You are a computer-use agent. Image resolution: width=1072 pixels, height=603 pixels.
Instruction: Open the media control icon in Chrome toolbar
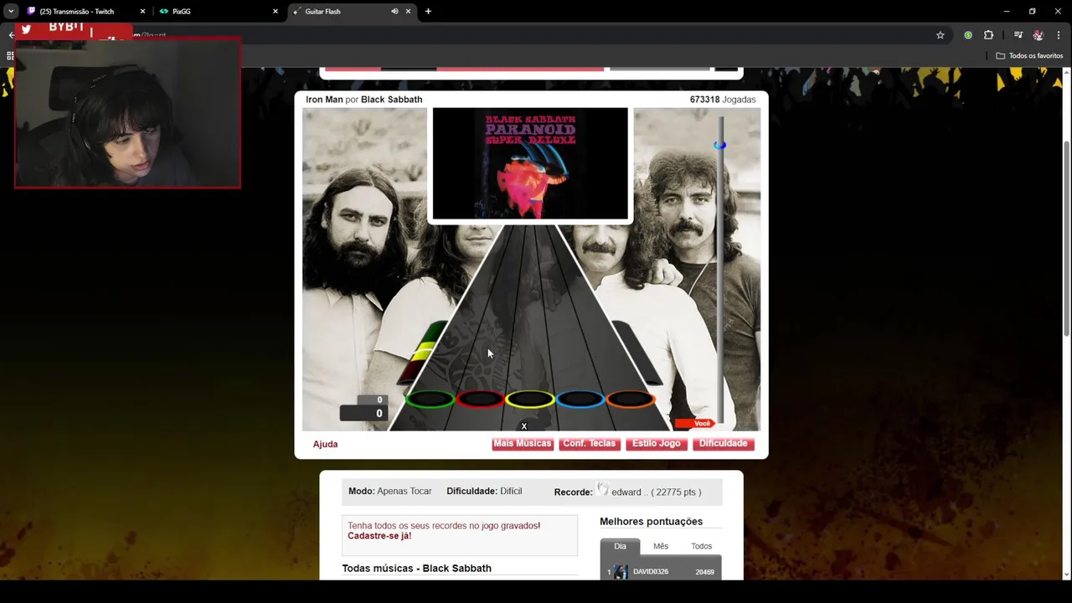point(1018,35)
